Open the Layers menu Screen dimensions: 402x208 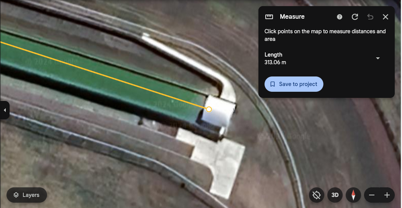pos(27,195)
